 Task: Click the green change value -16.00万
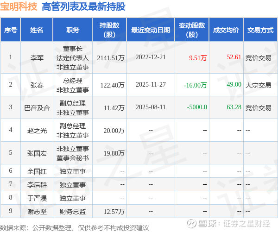coord(196,85)
